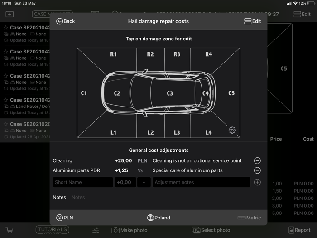Add new adjustment with plus icon
Image resolution: width=317 pixels, height=238 pixels.
pos(257,182)
